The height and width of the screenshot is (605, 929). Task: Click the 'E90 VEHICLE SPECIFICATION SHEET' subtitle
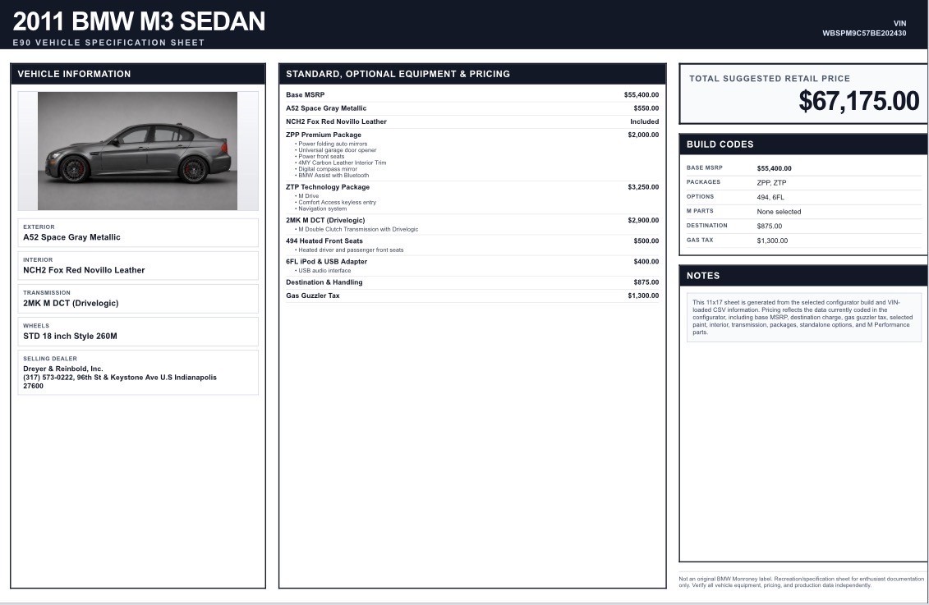[x=108, y=43]
